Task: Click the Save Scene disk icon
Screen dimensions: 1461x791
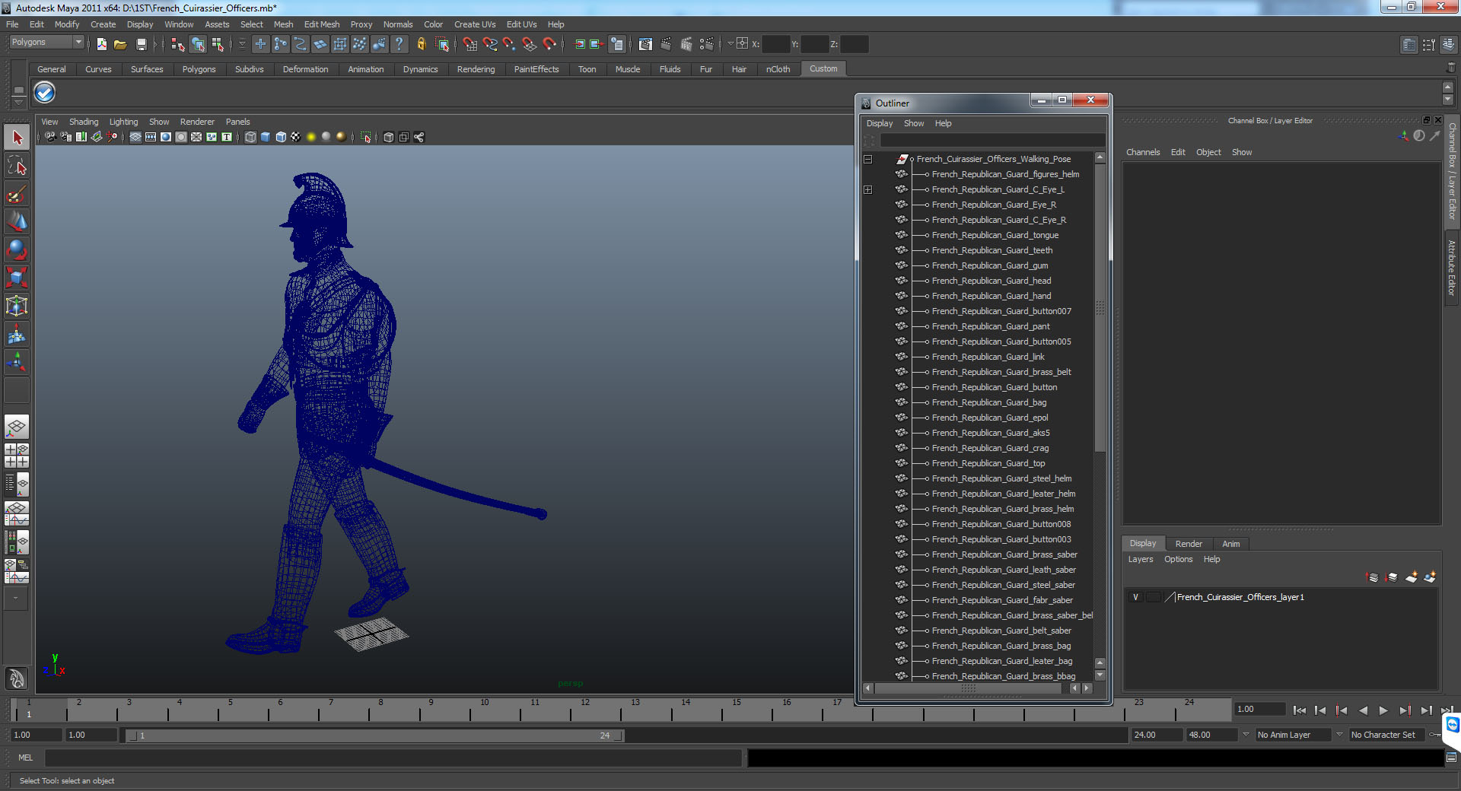Action: click(x=141, y=44)
